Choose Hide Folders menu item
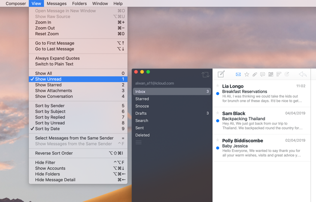 (78, 174)
